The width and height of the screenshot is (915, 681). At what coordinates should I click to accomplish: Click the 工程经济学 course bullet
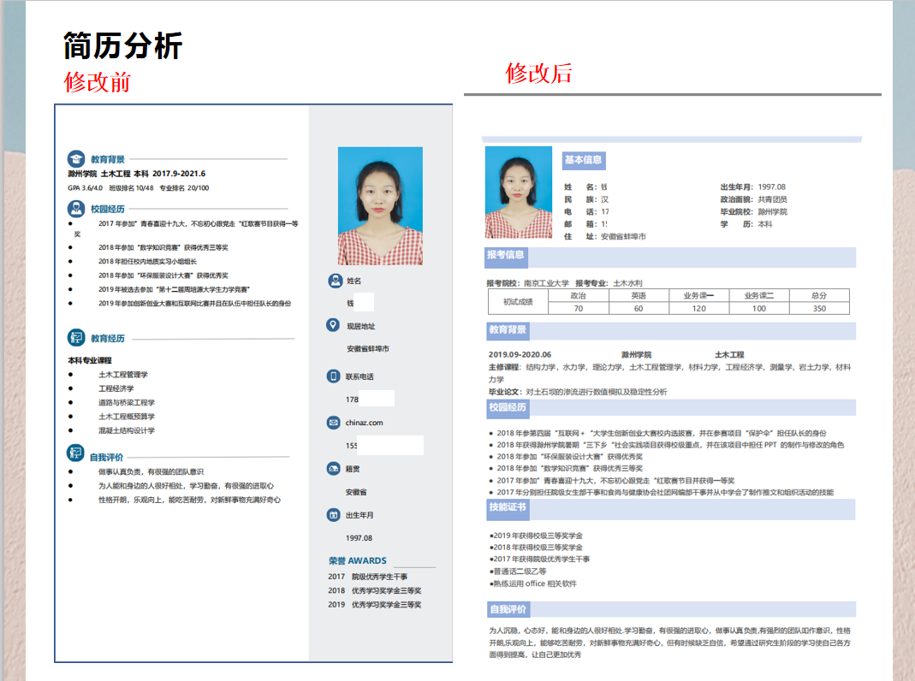pos(116,388)
